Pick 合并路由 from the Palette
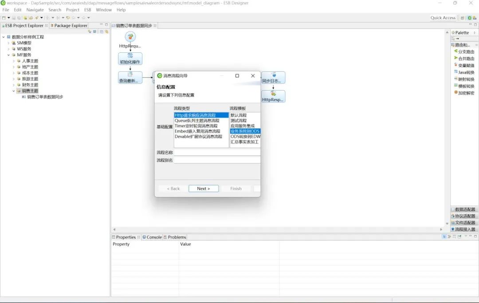 click(x=464, y=59)
